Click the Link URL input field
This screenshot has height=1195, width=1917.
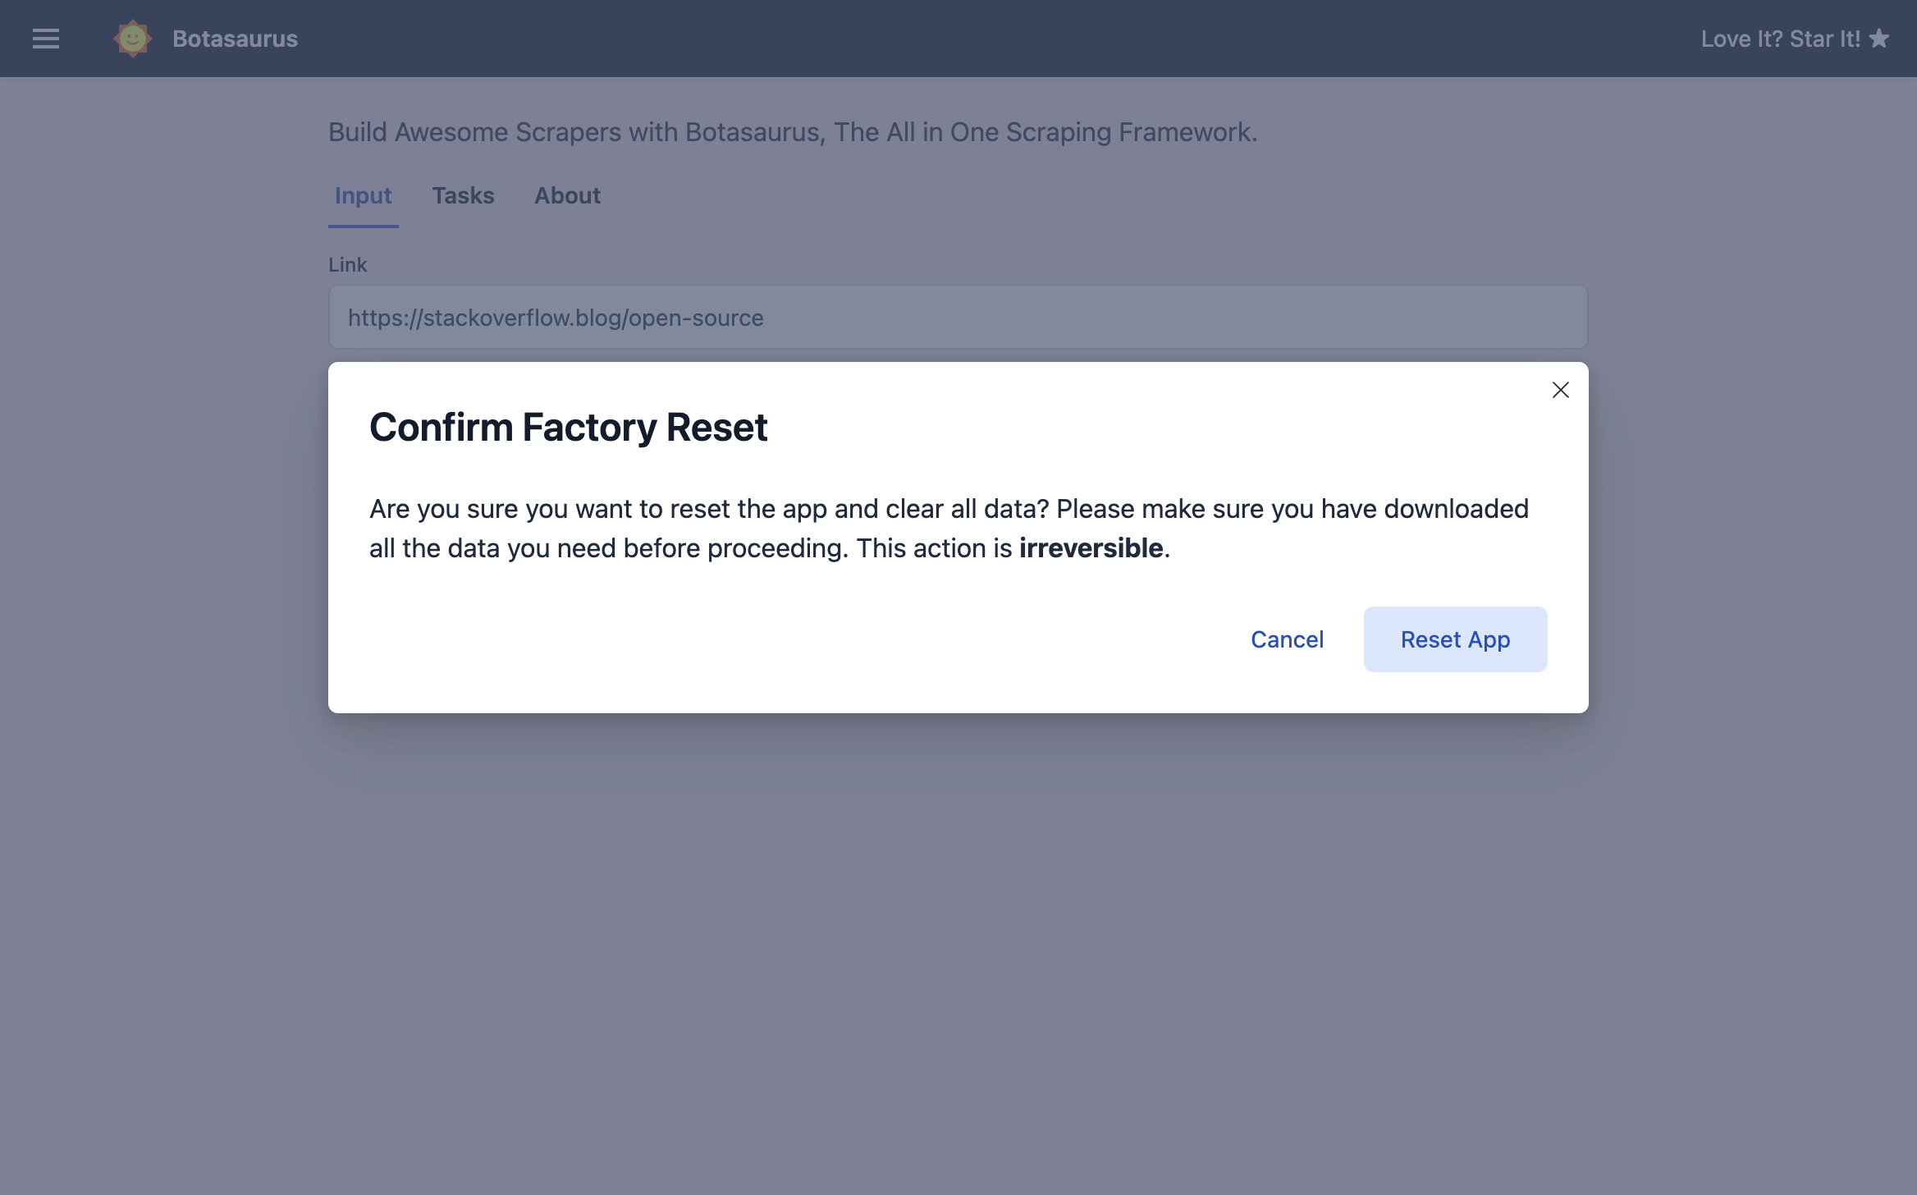point(958,317)
